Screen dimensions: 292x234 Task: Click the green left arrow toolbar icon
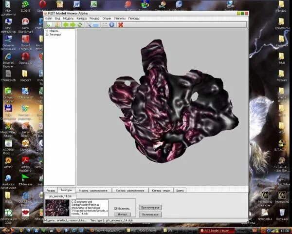[x=66, y=25]
